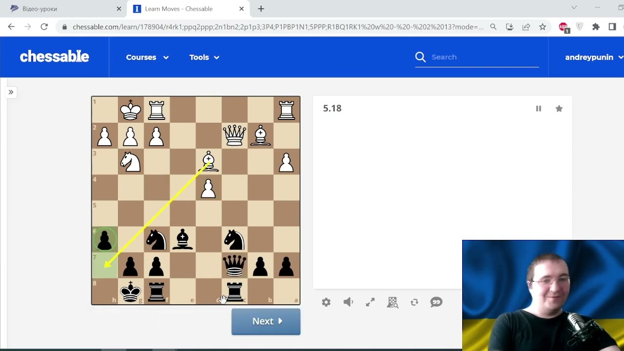Switch to the Відео-уроки browser tab
624x351 pixels.
tap(63, 9)
